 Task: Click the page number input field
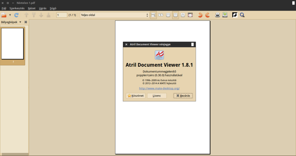coord(62,15)
